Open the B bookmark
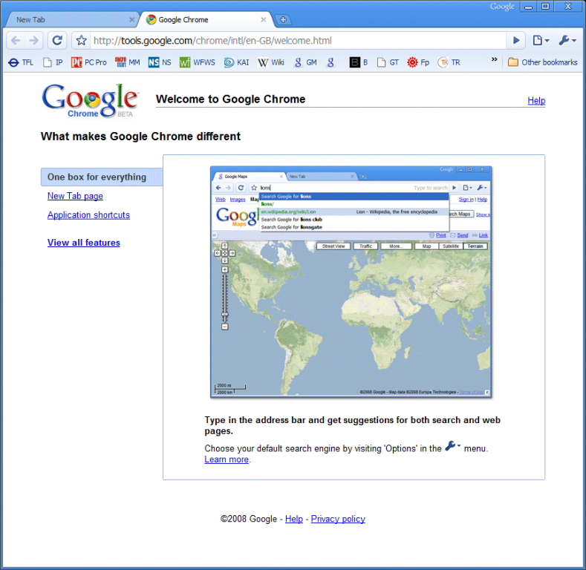This screenshot has width=586, height=570. pos(359,62)
